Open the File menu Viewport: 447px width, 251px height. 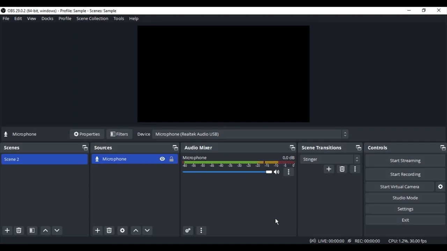click(x=6, y=18)
